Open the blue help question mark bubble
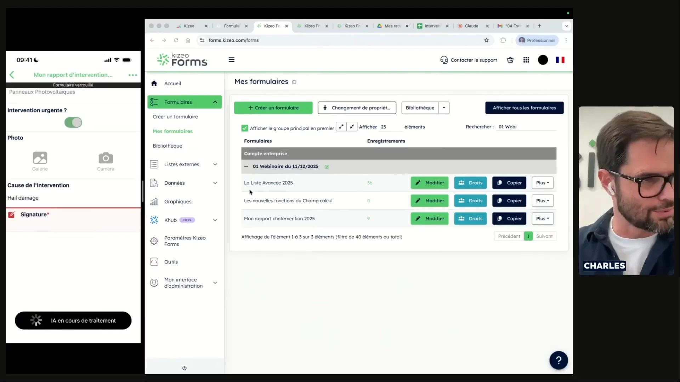This screenshot has height=382, width=680. point(558,360)
